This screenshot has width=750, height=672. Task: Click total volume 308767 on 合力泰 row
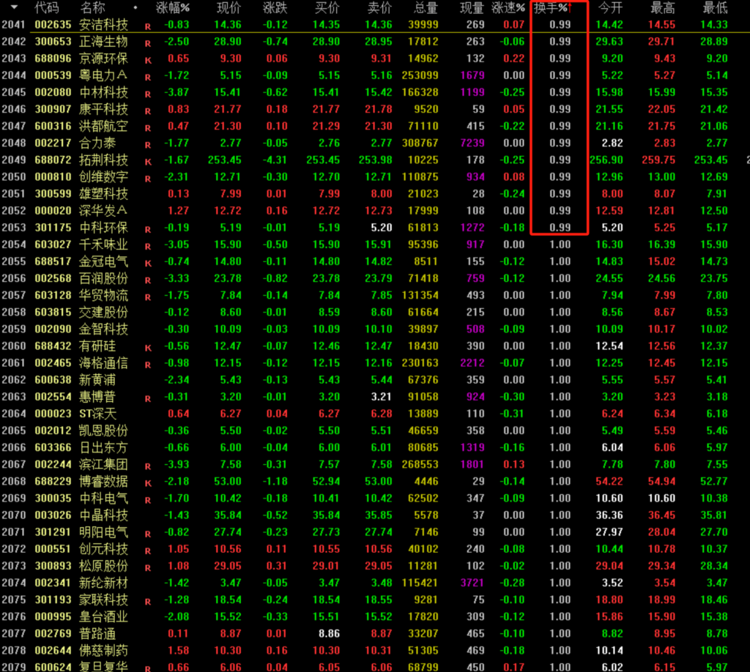pyautogui.click(x=420, y=143)
